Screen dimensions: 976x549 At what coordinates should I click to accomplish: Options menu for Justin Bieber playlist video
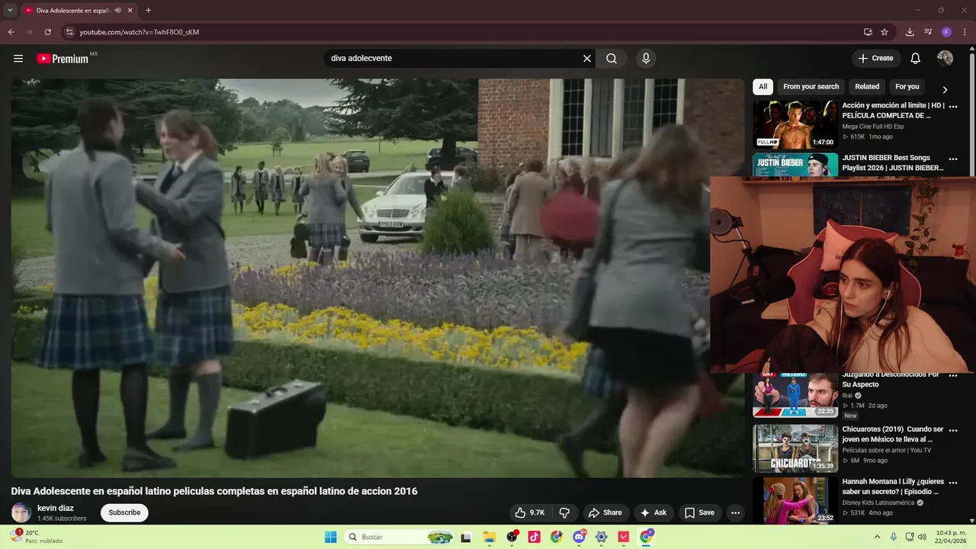[x=953, y=159]
